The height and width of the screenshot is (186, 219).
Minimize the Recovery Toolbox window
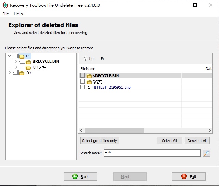click(180, 5)
